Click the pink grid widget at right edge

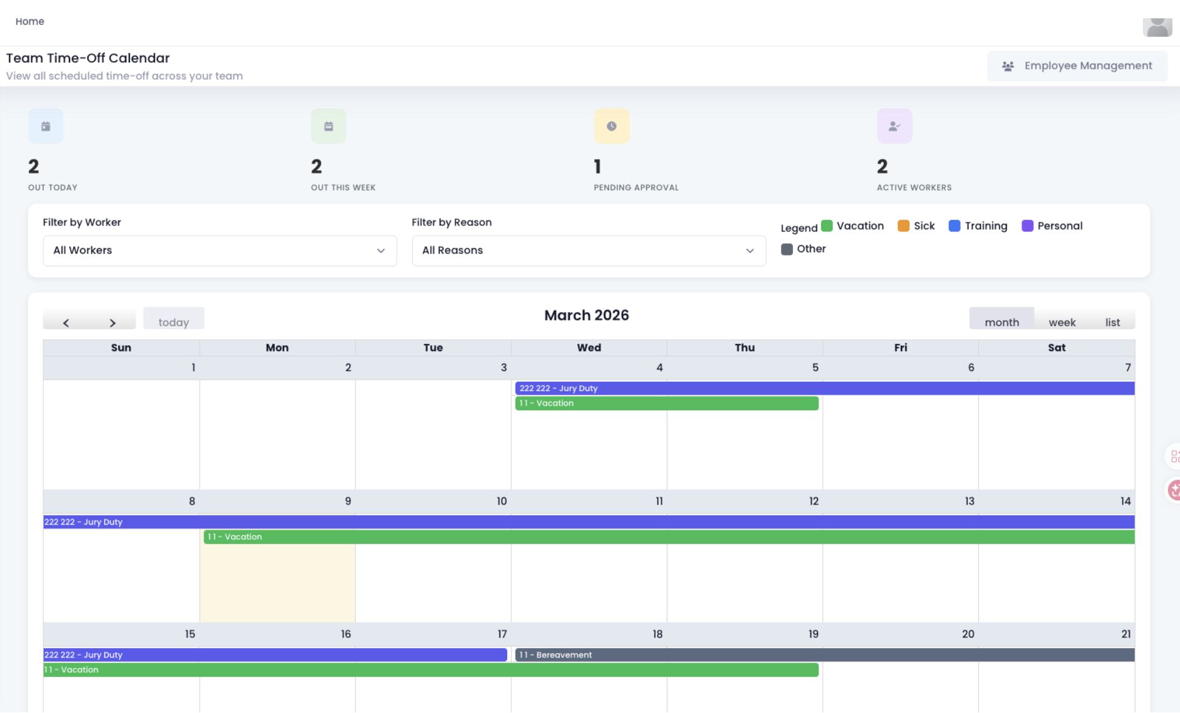point(1174,456)
